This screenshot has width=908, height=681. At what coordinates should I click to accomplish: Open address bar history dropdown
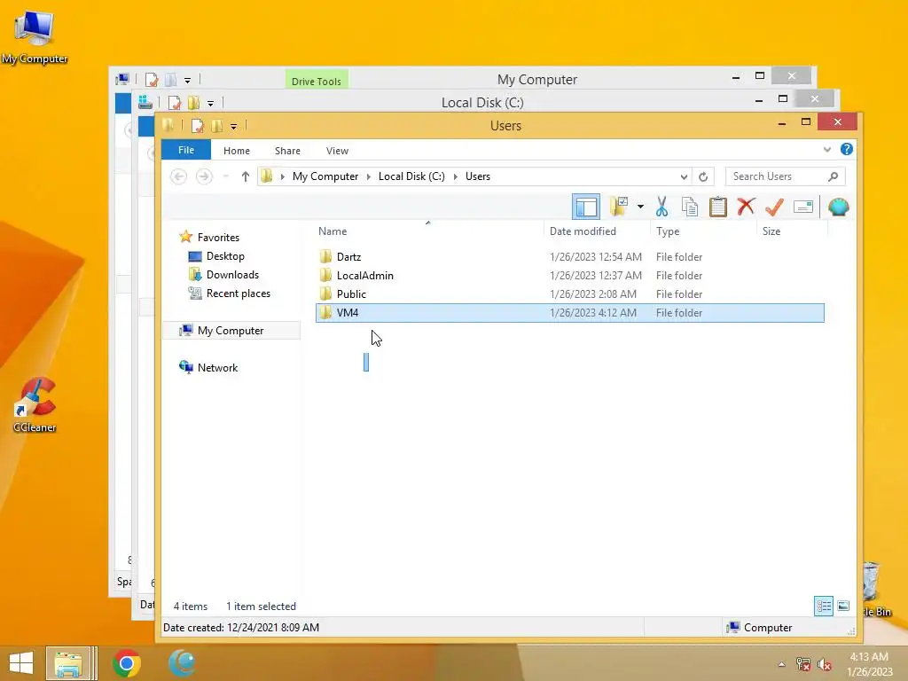click(x=684, y=176)
